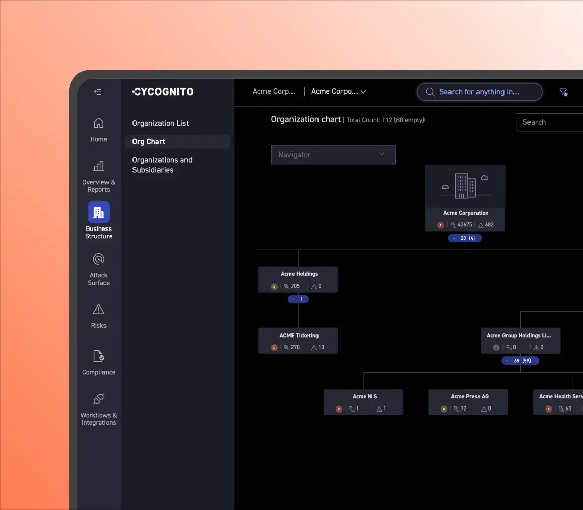Viewport: 583px width, 510px height.
Task: Open the Attack Surface radar icon
Action: [x=99, y=259]
